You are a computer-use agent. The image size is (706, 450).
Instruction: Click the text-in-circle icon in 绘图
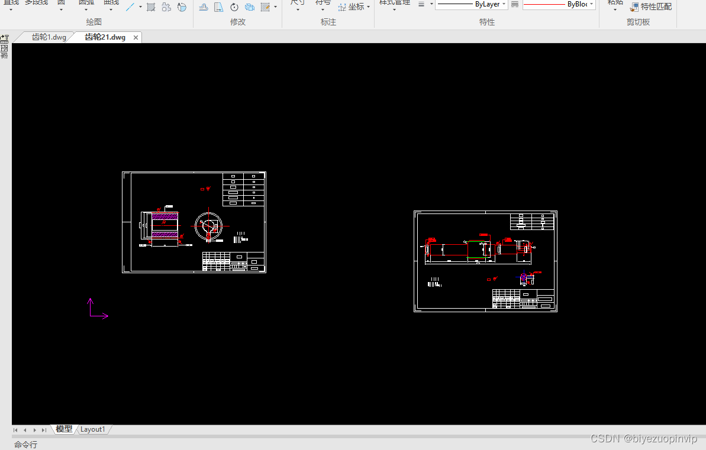182,7
